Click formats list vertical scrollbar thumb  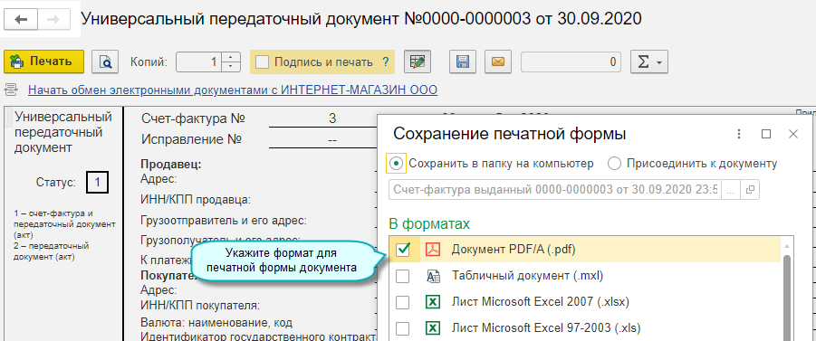[787, 298]
